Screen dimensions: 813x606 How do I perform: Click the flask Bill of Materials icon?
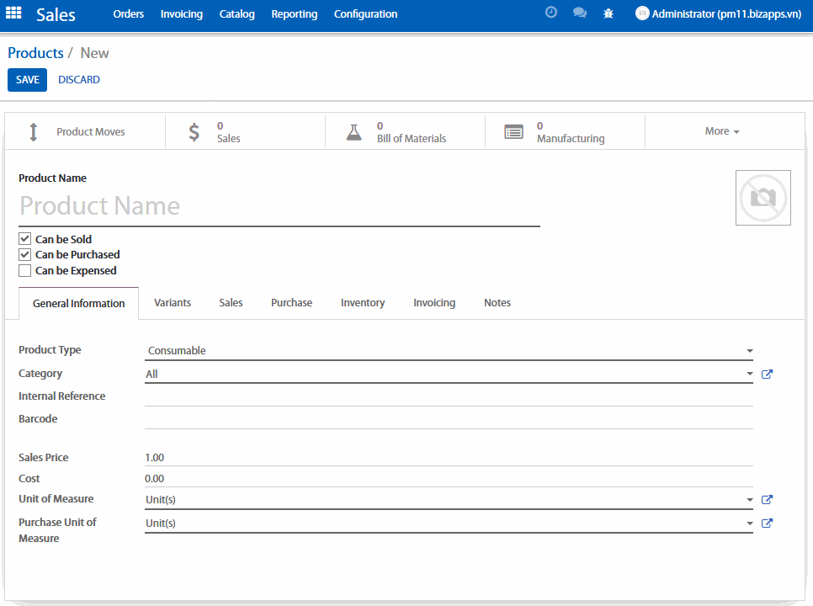click(x=353, y=132)
